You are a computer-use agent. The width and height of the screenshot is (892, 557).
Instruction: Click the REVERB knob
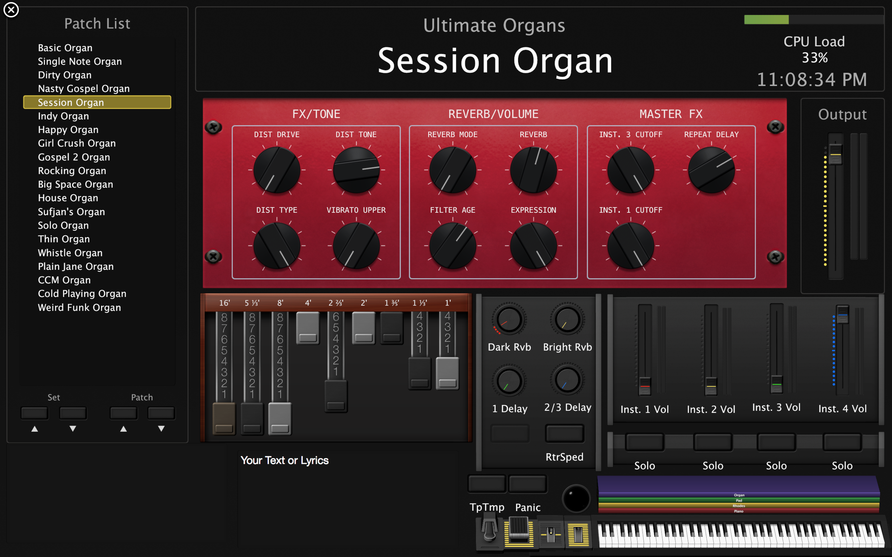tap(533, 170)
